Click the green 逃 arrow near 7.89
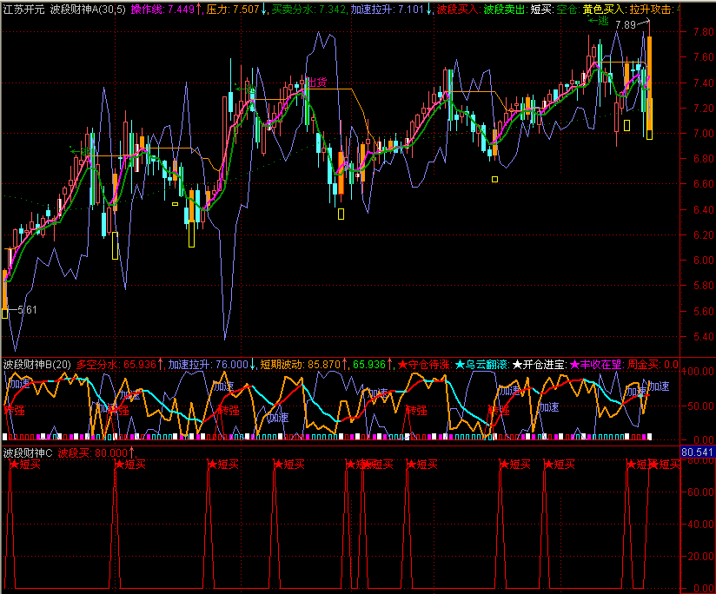 tap(598, 23)
